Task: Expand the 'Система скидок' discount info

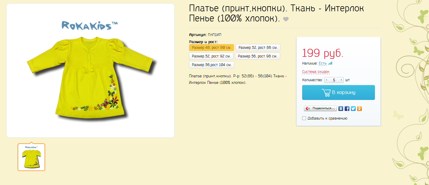Action: point(316,72)
